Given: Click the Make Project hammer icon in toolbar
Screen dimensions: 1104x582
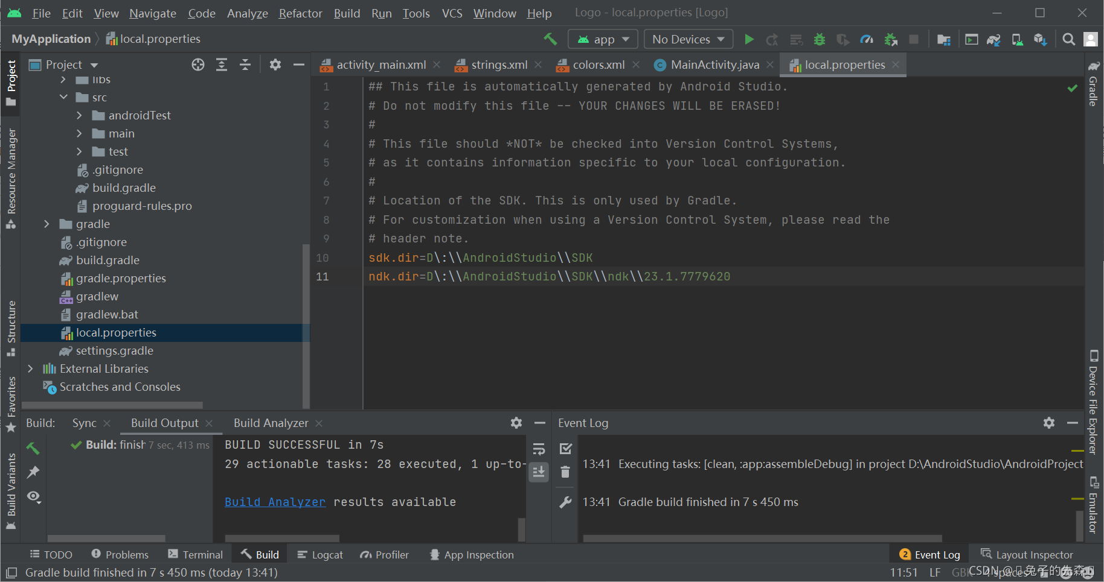Looking at the screenshot, I should coord(550,39).
